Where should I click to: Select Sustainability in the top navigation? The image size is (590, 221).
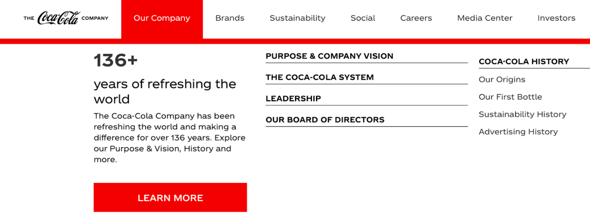tap(297, 18)
